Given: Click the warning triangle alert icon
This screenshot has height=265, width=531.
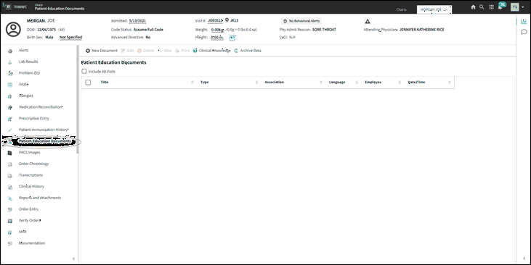Looking at the screenshot, I should click(368, 21).
